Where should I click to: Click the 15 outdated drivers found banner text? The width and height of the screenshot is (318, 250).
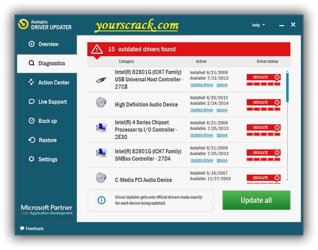pos(142,49)
